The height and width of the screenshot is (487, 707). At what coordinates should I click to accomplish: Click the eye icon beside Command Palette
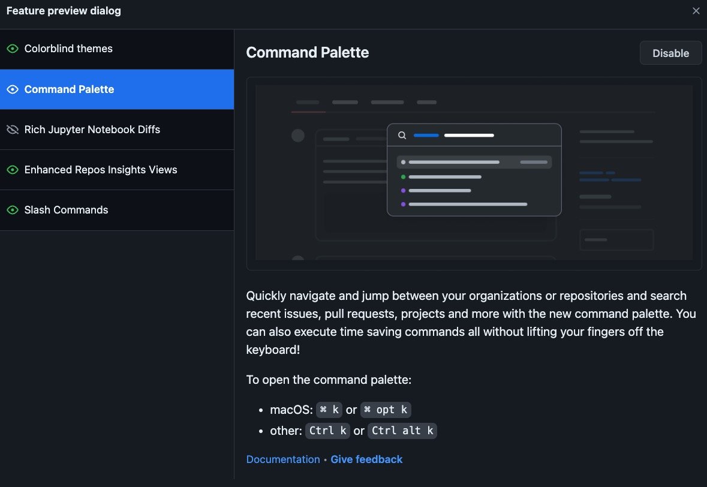coord(13,89)
